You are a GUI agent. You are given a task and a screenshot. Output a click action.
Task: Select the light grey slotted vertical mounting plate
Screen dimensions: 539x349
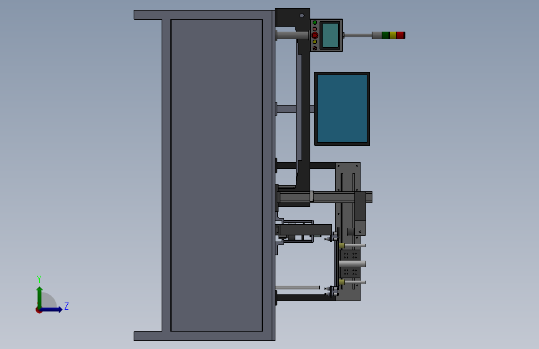point(348,179)
